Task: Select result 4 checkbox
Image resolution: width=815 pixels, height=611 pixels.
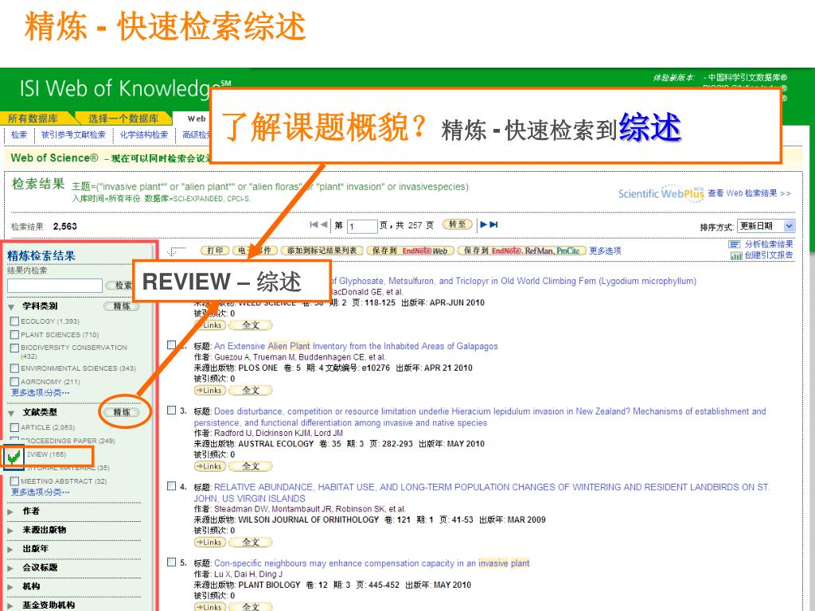Action: click(x=172, y=486)
